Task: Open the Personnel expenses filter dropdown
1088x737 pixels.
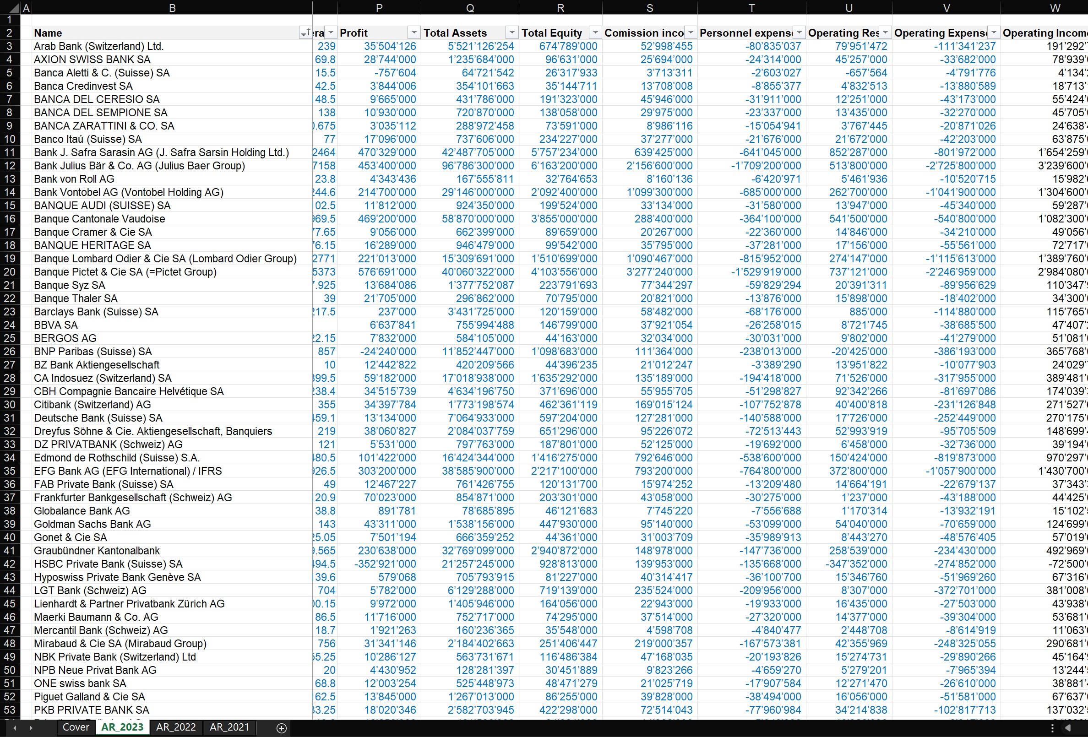Action: [x=799, y=33]
